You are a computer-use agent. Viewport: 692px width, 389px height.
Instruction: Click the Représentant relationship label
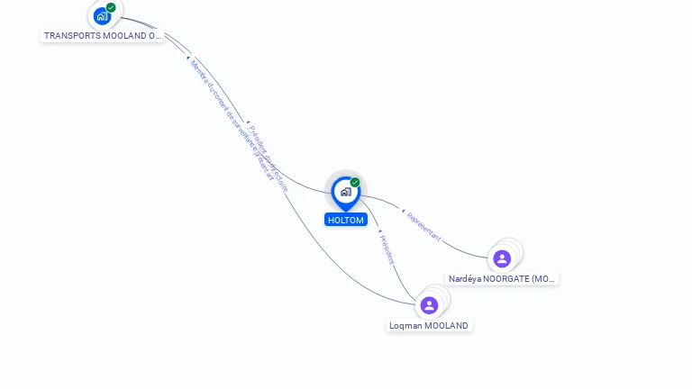click(x=423, y=227)
